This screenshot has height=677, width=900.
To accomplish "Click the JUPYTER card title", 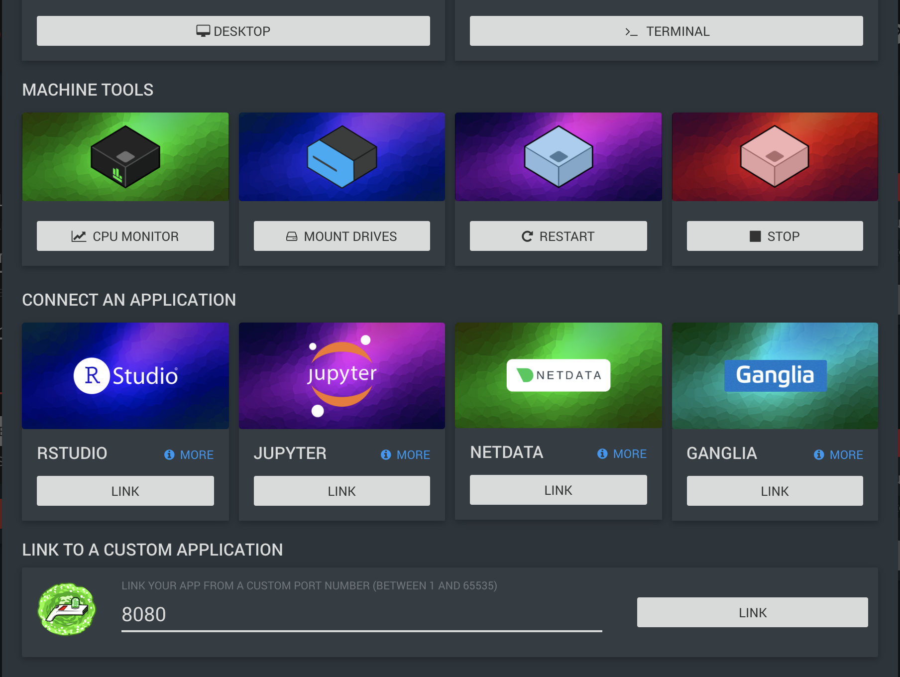I will [x=290, y=453].
